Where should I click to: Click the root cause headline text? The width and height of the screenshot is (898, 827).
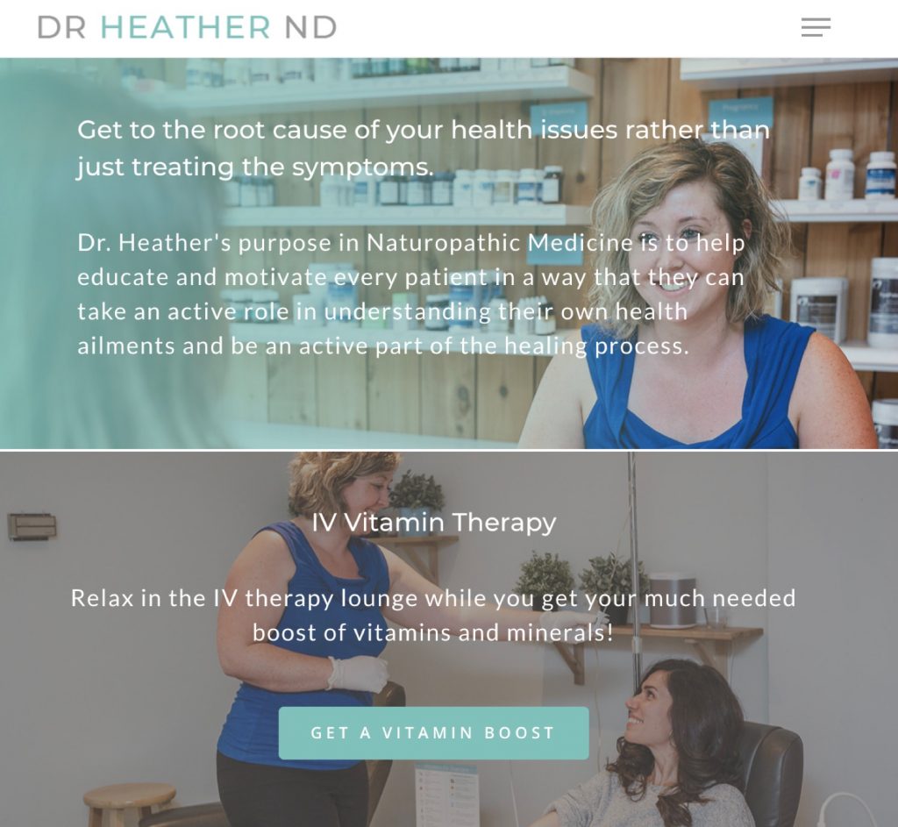pos(424,148)
